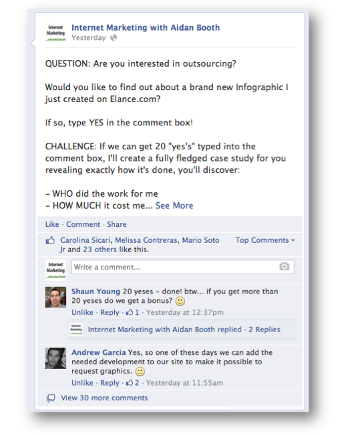Click into Write a comment field
Screen dimensions: 340x435
[183, 267]
